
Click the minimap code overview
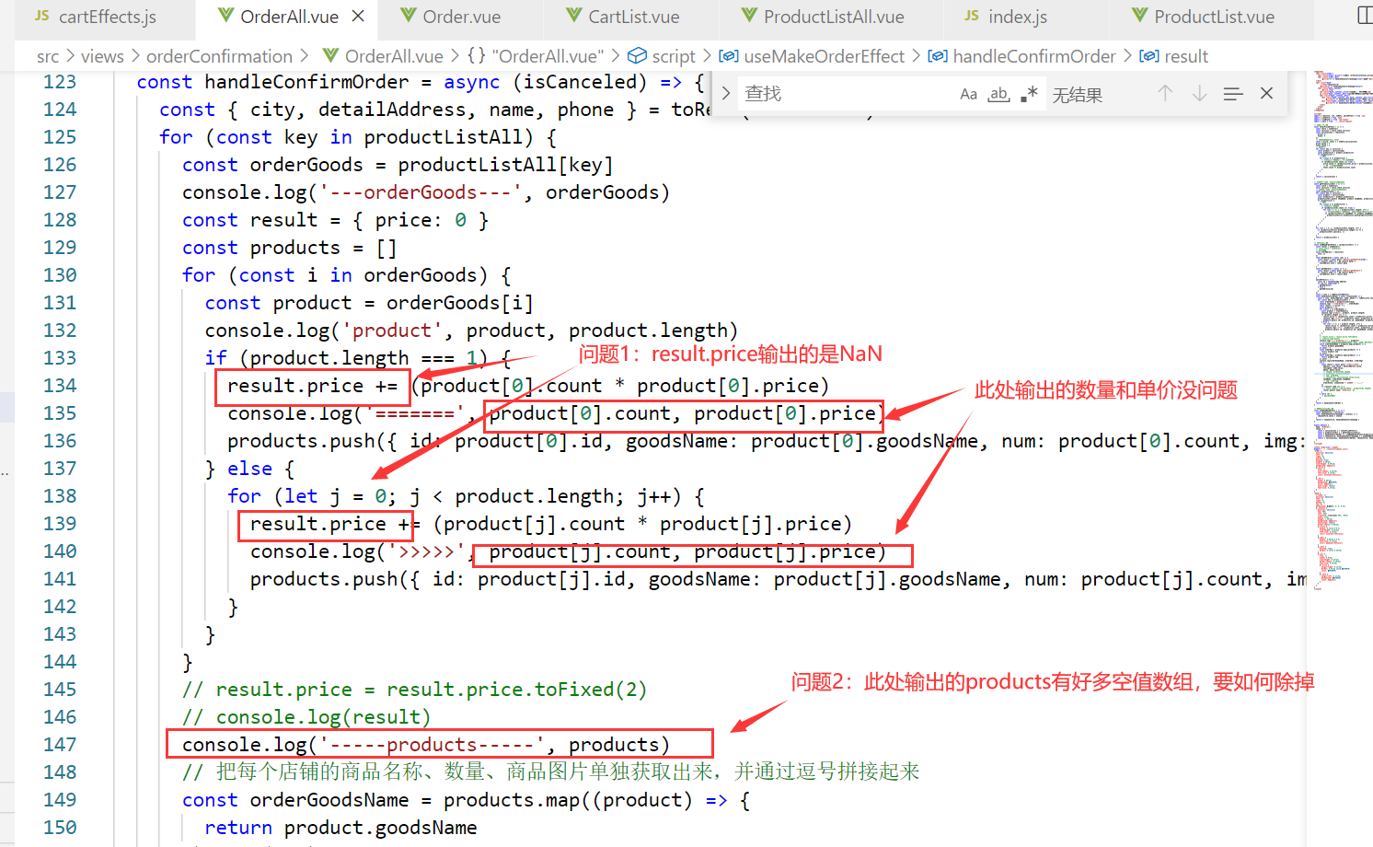1342,331
